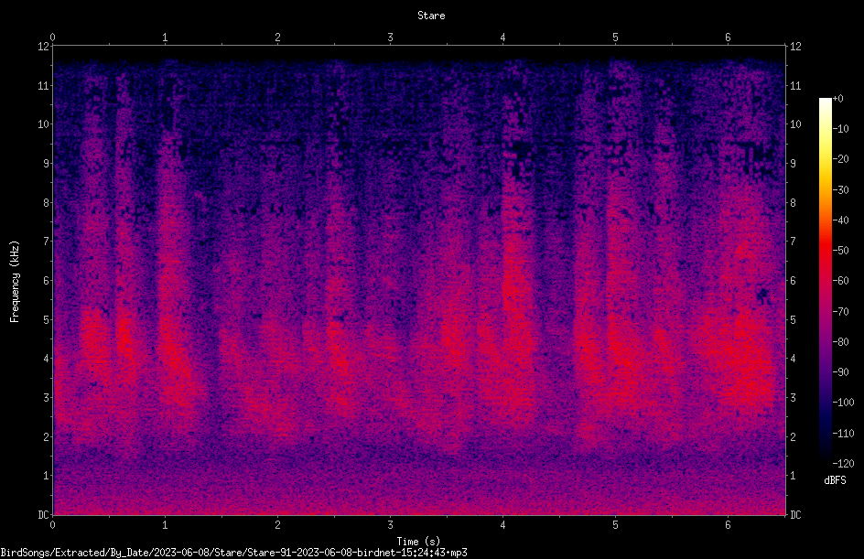Click the DC label on the right frequency axis
The height and width of the screenshot is (559, 864).
click(x=795, y=514)
